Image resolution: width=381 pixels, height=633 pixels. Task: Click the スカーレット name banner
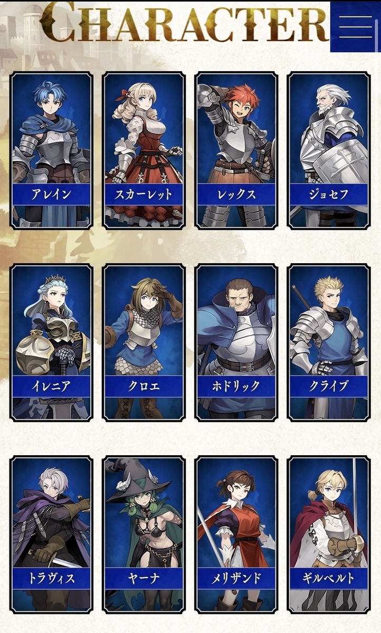tap(144, 194)
